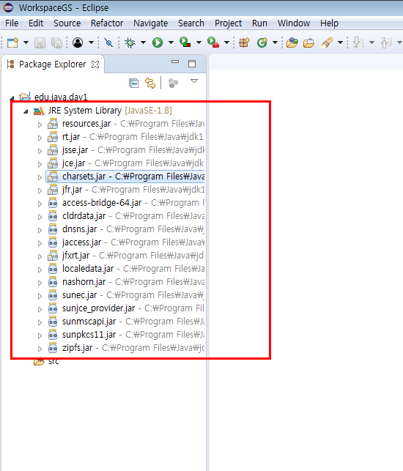
Task: Open the Coverage dropdown arrow
Action: click(199, 42)
